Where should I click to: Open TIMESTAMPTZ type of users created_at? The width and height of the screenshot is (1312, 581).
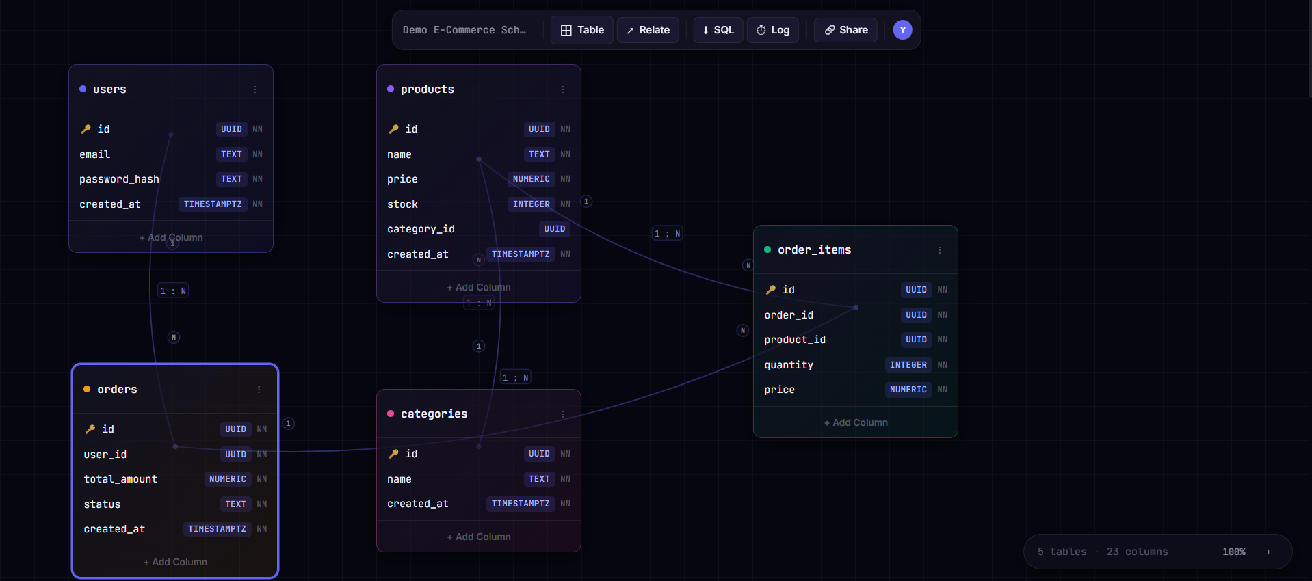[213, 204]
